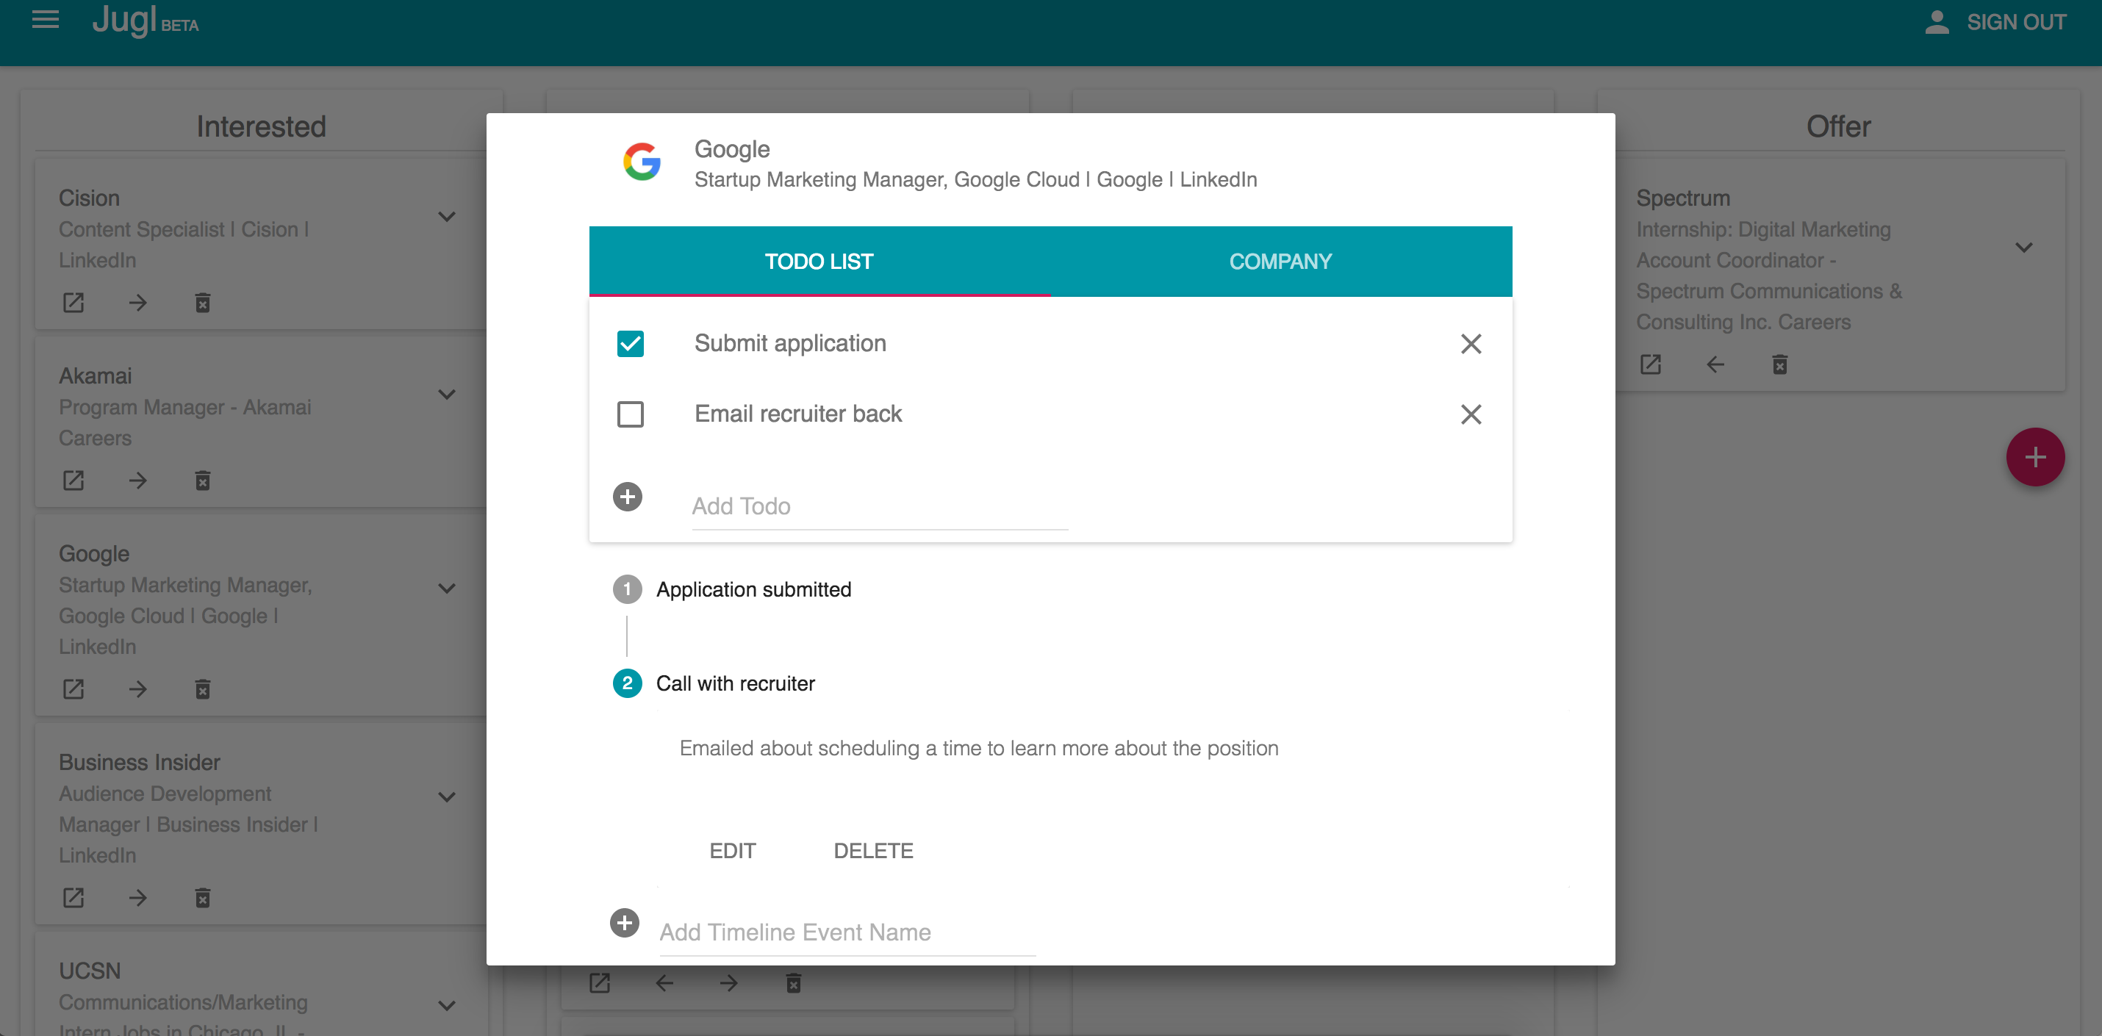This screenshot has height=1036, width=2102.
Task: Delete the Google card
Action: 203,689
